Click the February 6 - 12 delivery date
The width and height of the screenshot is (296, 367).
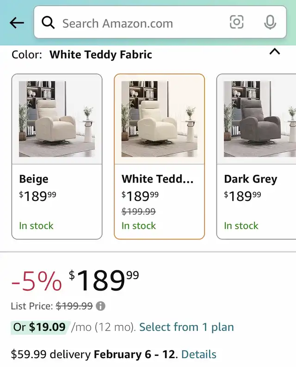tap(135, 355)
